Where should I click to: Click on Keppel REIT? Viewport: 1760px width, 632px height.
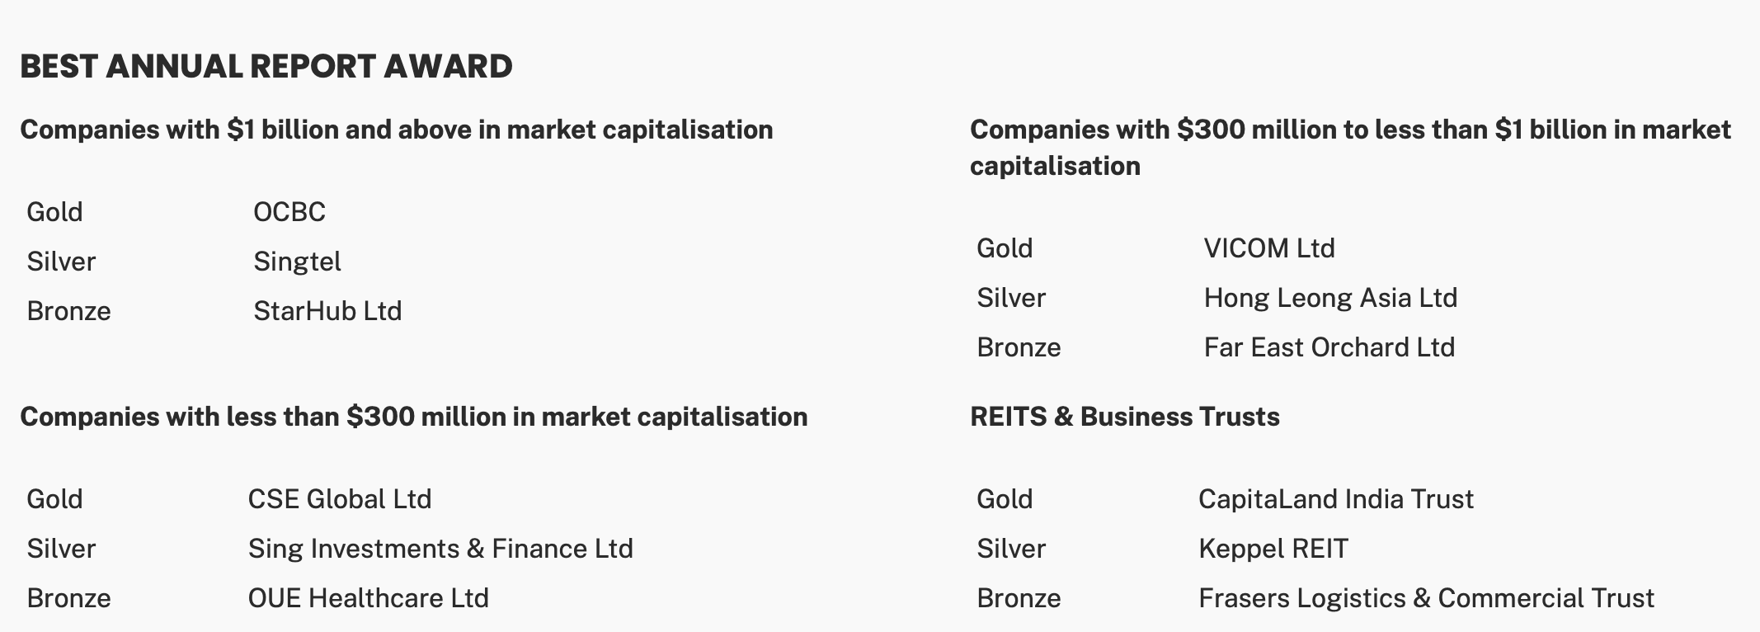click(x=1273, y=549)
